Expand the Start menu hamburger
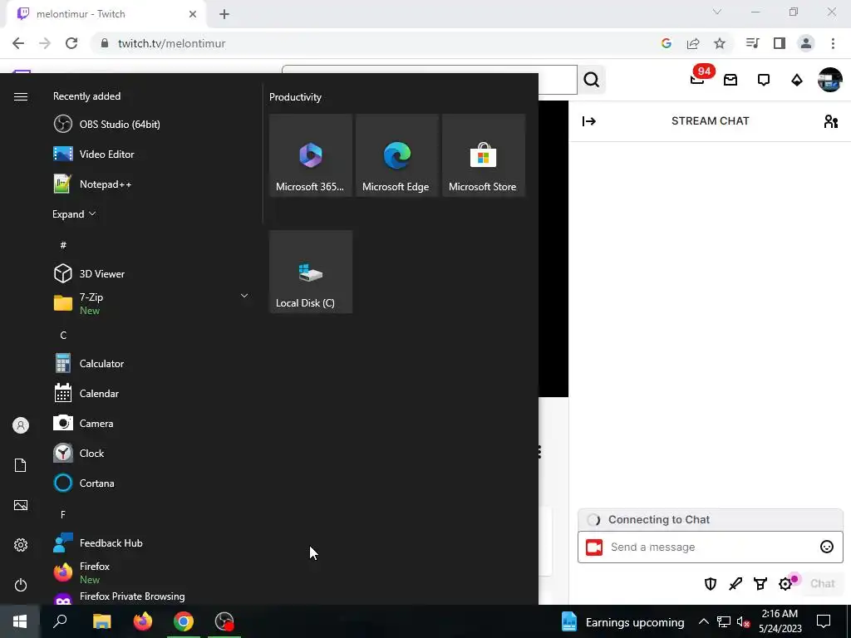Screen dimensions: 851x638 (21, 96)
